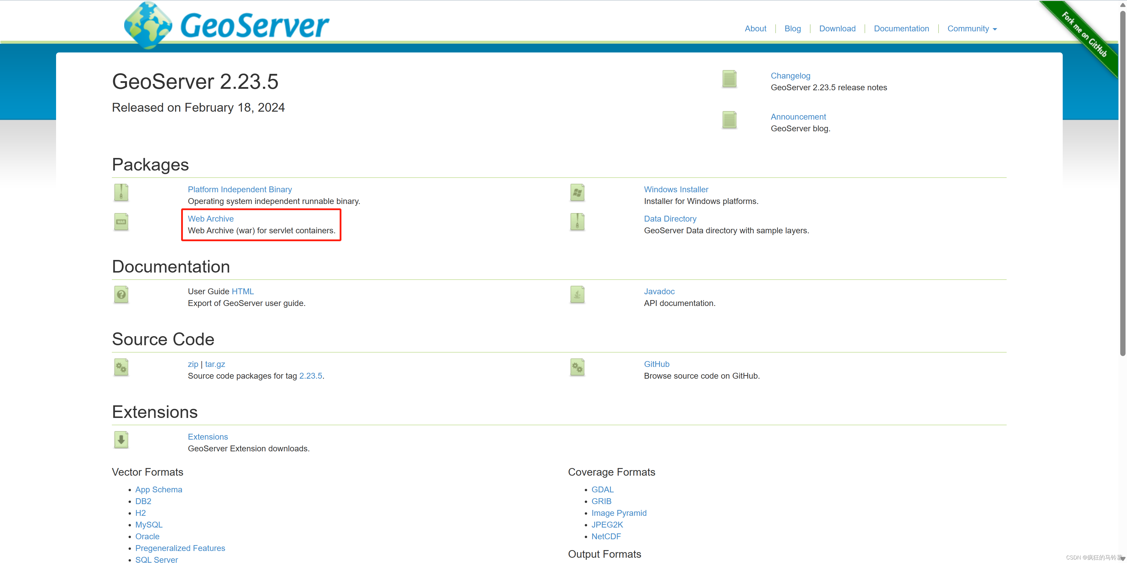Open the Web Archive download link

point(210,219)
